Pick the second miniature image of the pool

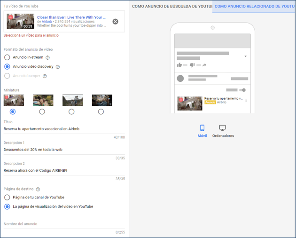click(x=43, y=100)
